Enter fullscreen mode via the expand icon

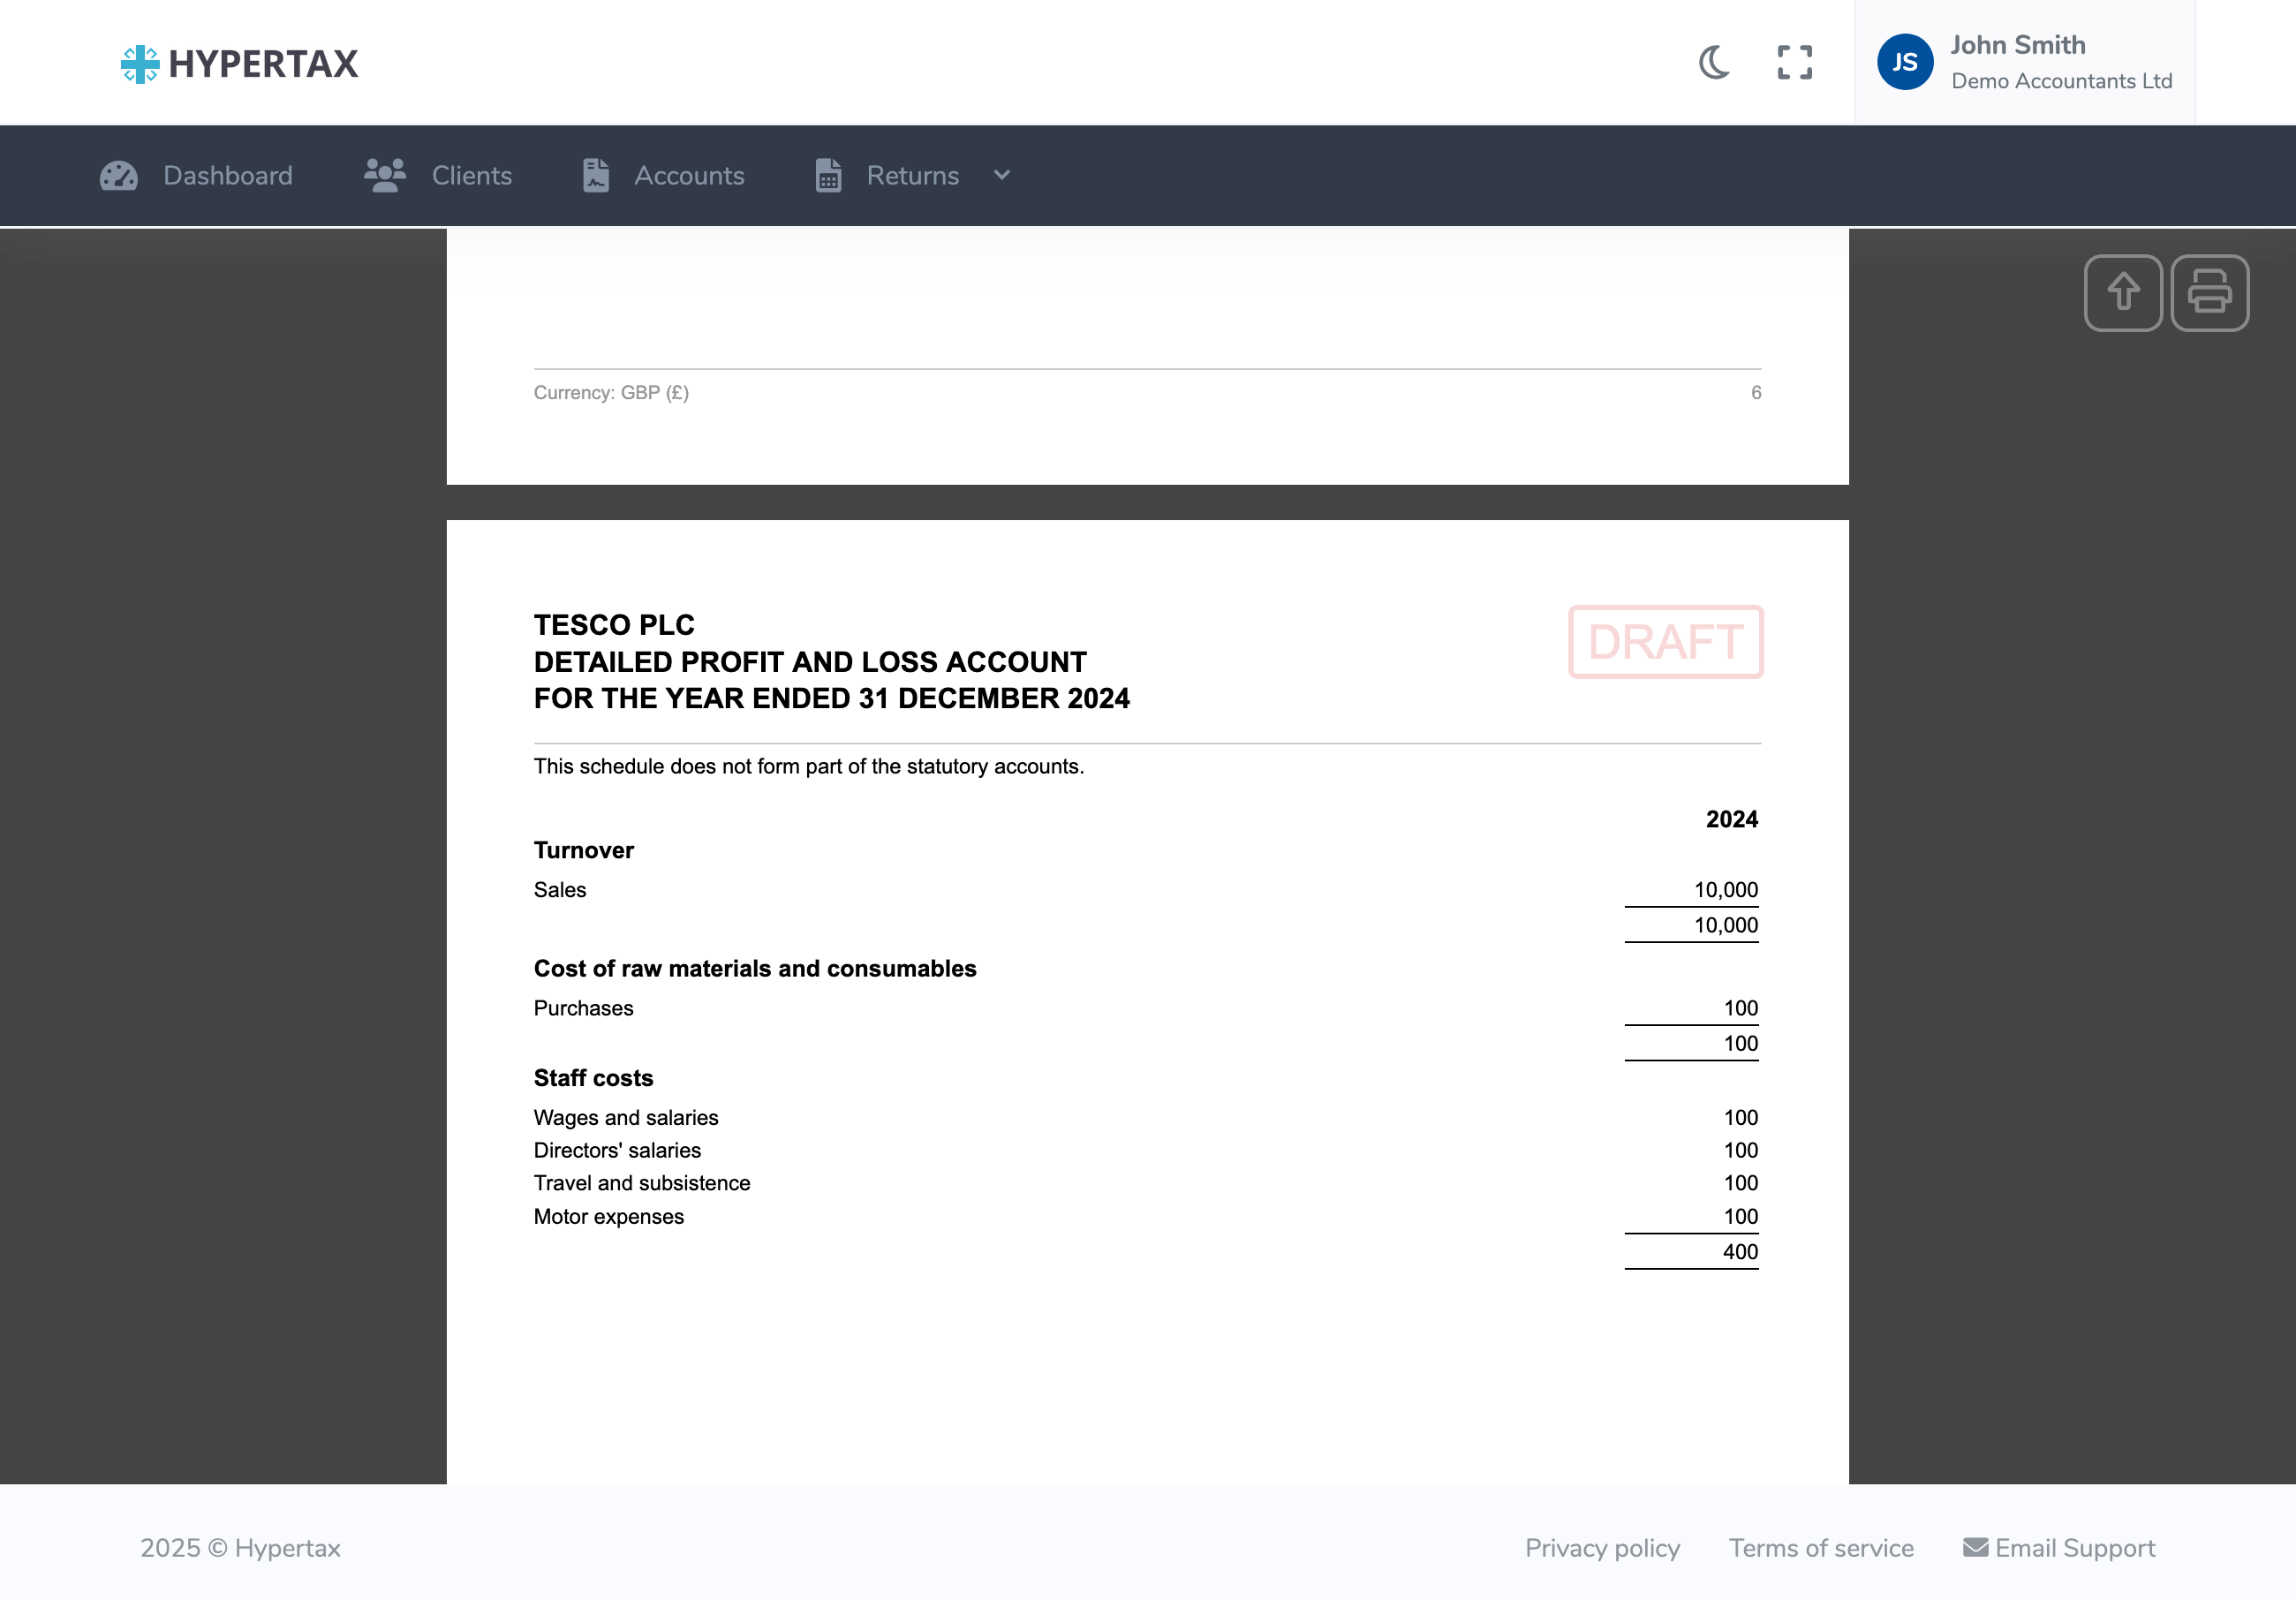point(1795,62)
